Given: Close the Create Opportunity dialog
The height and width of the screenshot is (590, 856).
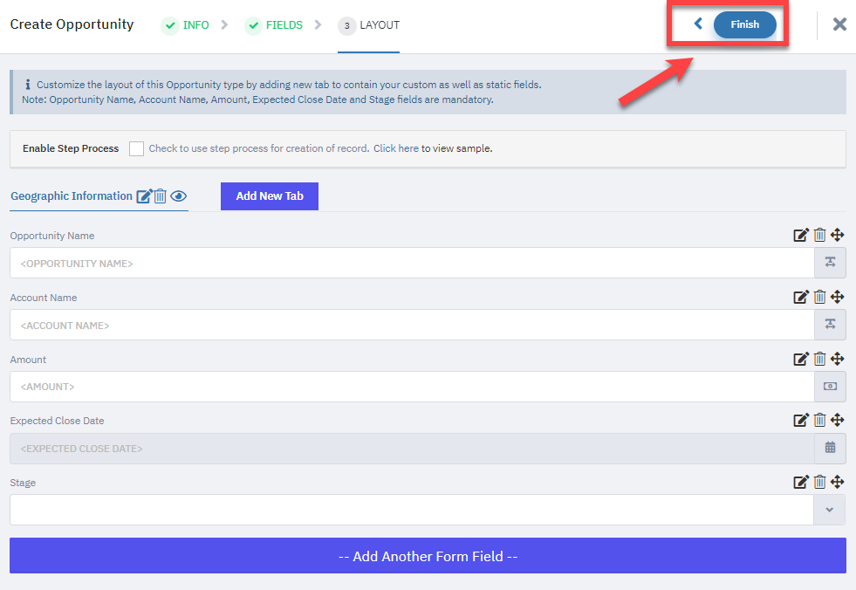Looking at the screenshot, I should (x=839, y=24).
